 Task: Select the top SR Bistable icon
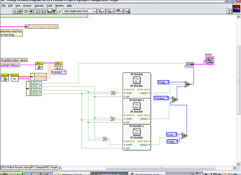(x=137, y=80)
